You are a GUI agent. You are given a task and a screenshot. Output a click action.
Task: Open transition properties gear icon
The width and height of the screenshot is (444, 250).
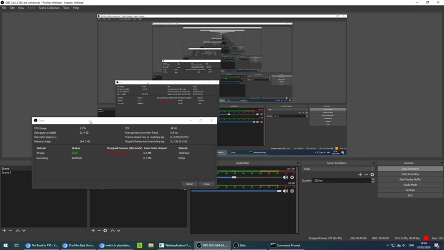click(x=372, y=174)
